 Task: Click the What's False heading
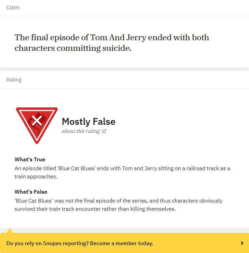pyautogui.click(x=31, y=192)
